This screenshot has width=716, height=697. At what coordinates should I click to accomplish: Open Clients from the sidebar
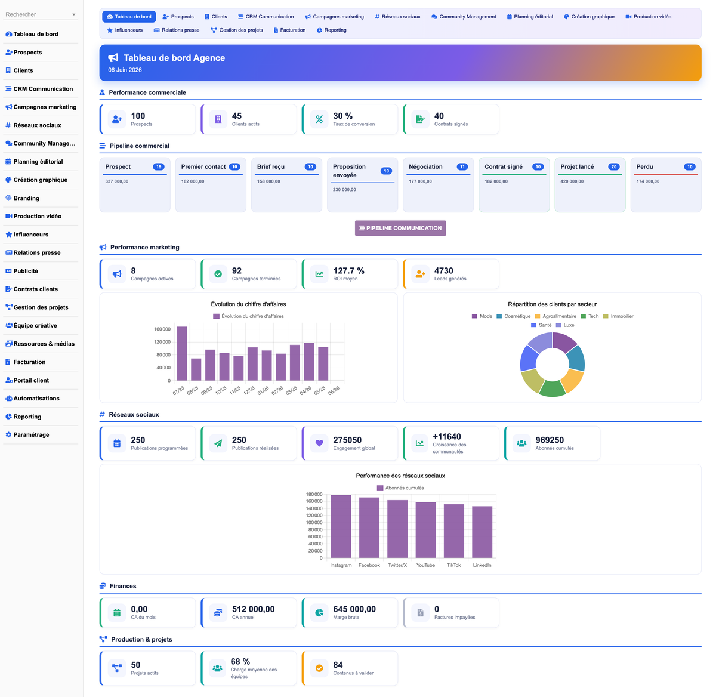(41, 70)
